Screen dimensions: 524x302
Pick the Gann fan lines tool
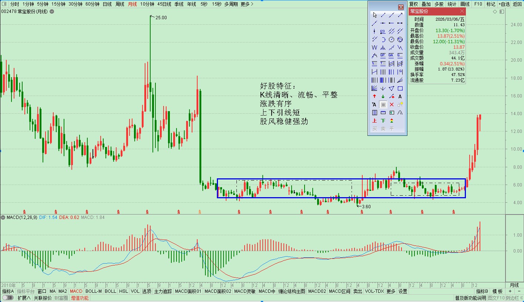[374, 88]
